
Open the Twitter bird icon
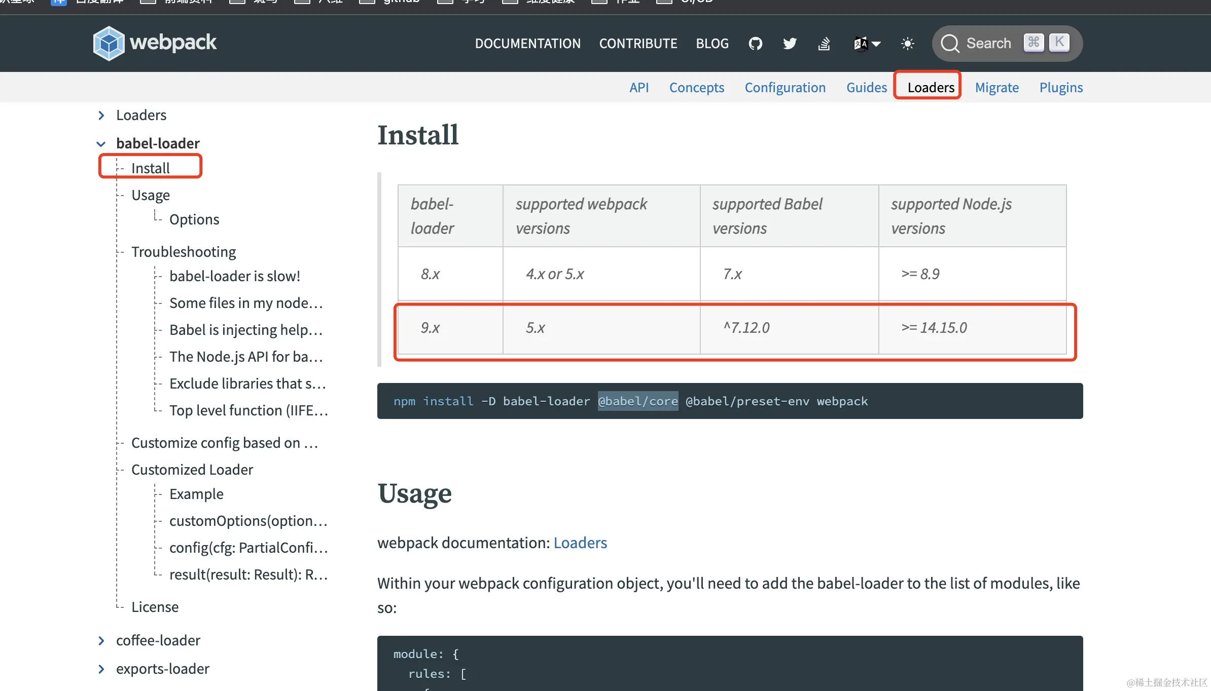(x=790, y=44)
